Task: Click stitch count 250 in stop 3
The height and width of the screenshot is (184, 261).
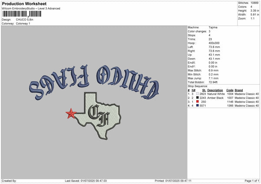Action: (204, 102)
